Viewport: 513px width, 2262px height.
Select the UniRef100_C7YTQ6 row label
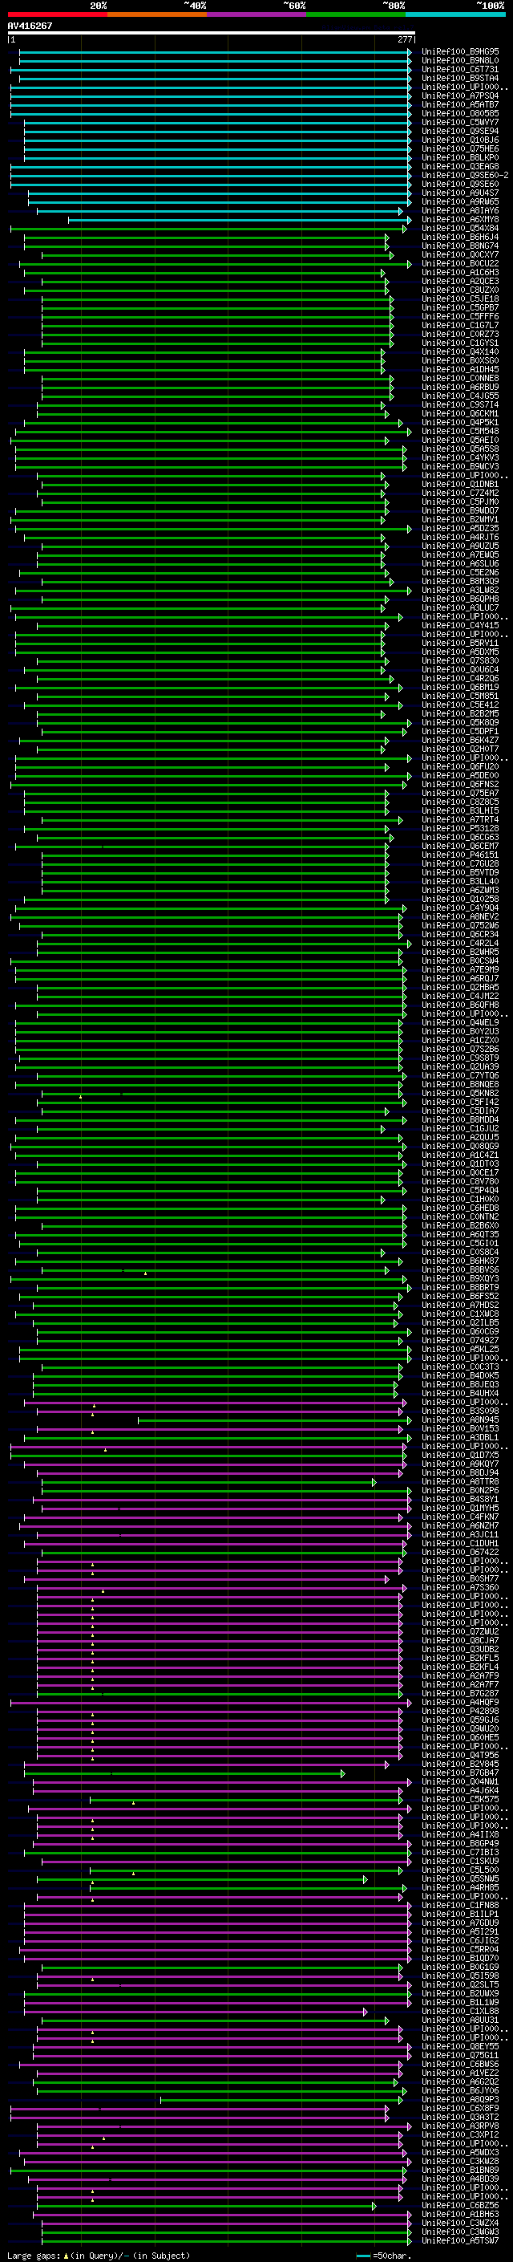pyautogui.click(x=460, y=1076)
